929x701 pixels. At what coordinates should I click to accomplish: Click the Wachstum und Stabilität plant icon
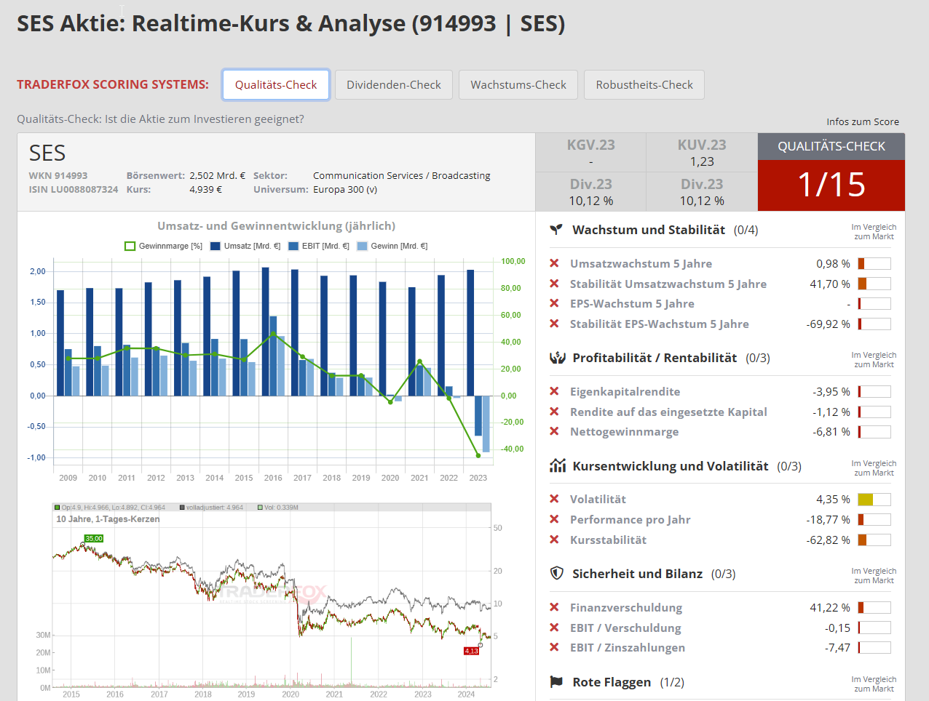556,230
